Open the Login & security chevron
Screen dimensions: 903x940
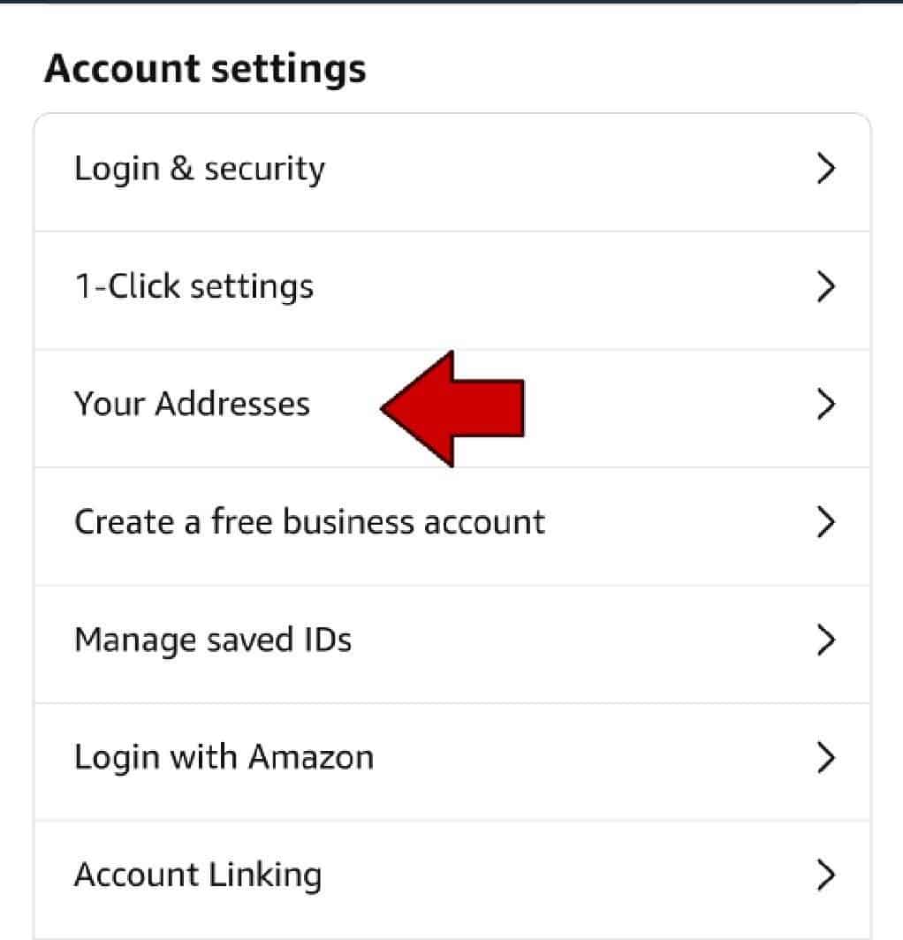pos(826,168)
